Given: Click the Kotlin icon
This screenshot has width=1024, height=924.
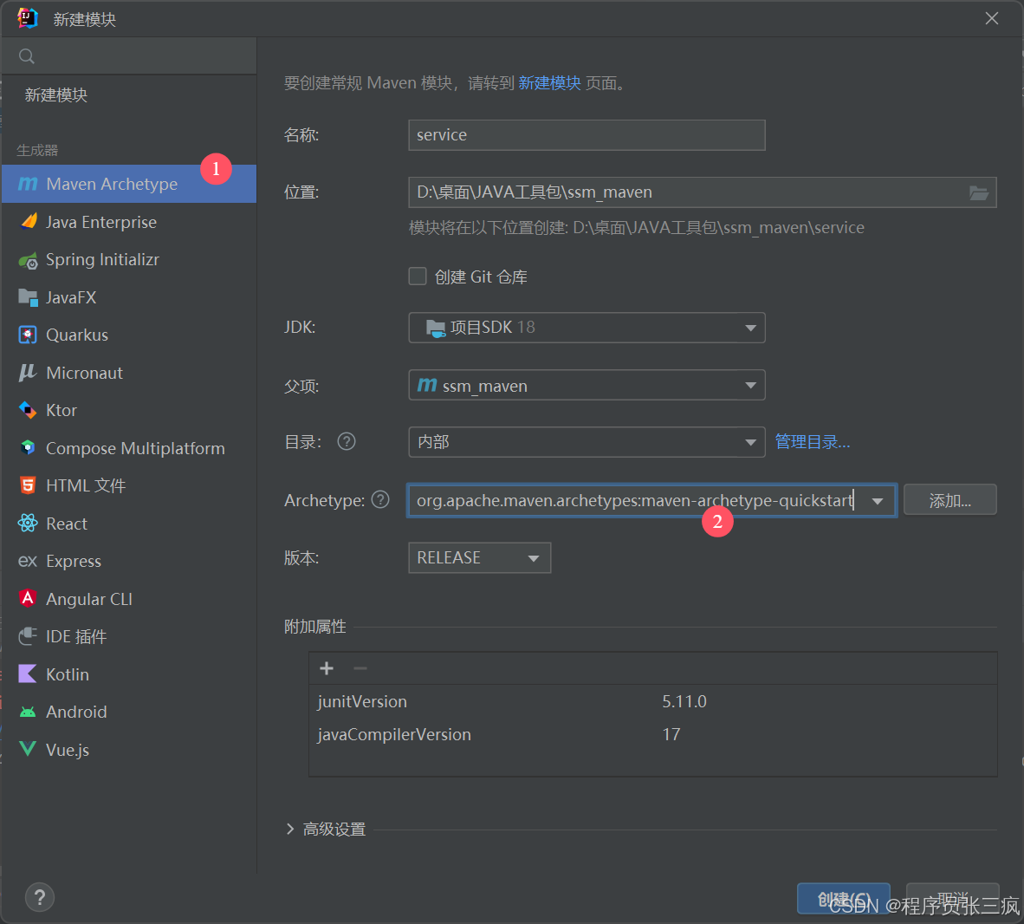Looking at the screenshot, I should pyautogui.click(x=28, y=673).
